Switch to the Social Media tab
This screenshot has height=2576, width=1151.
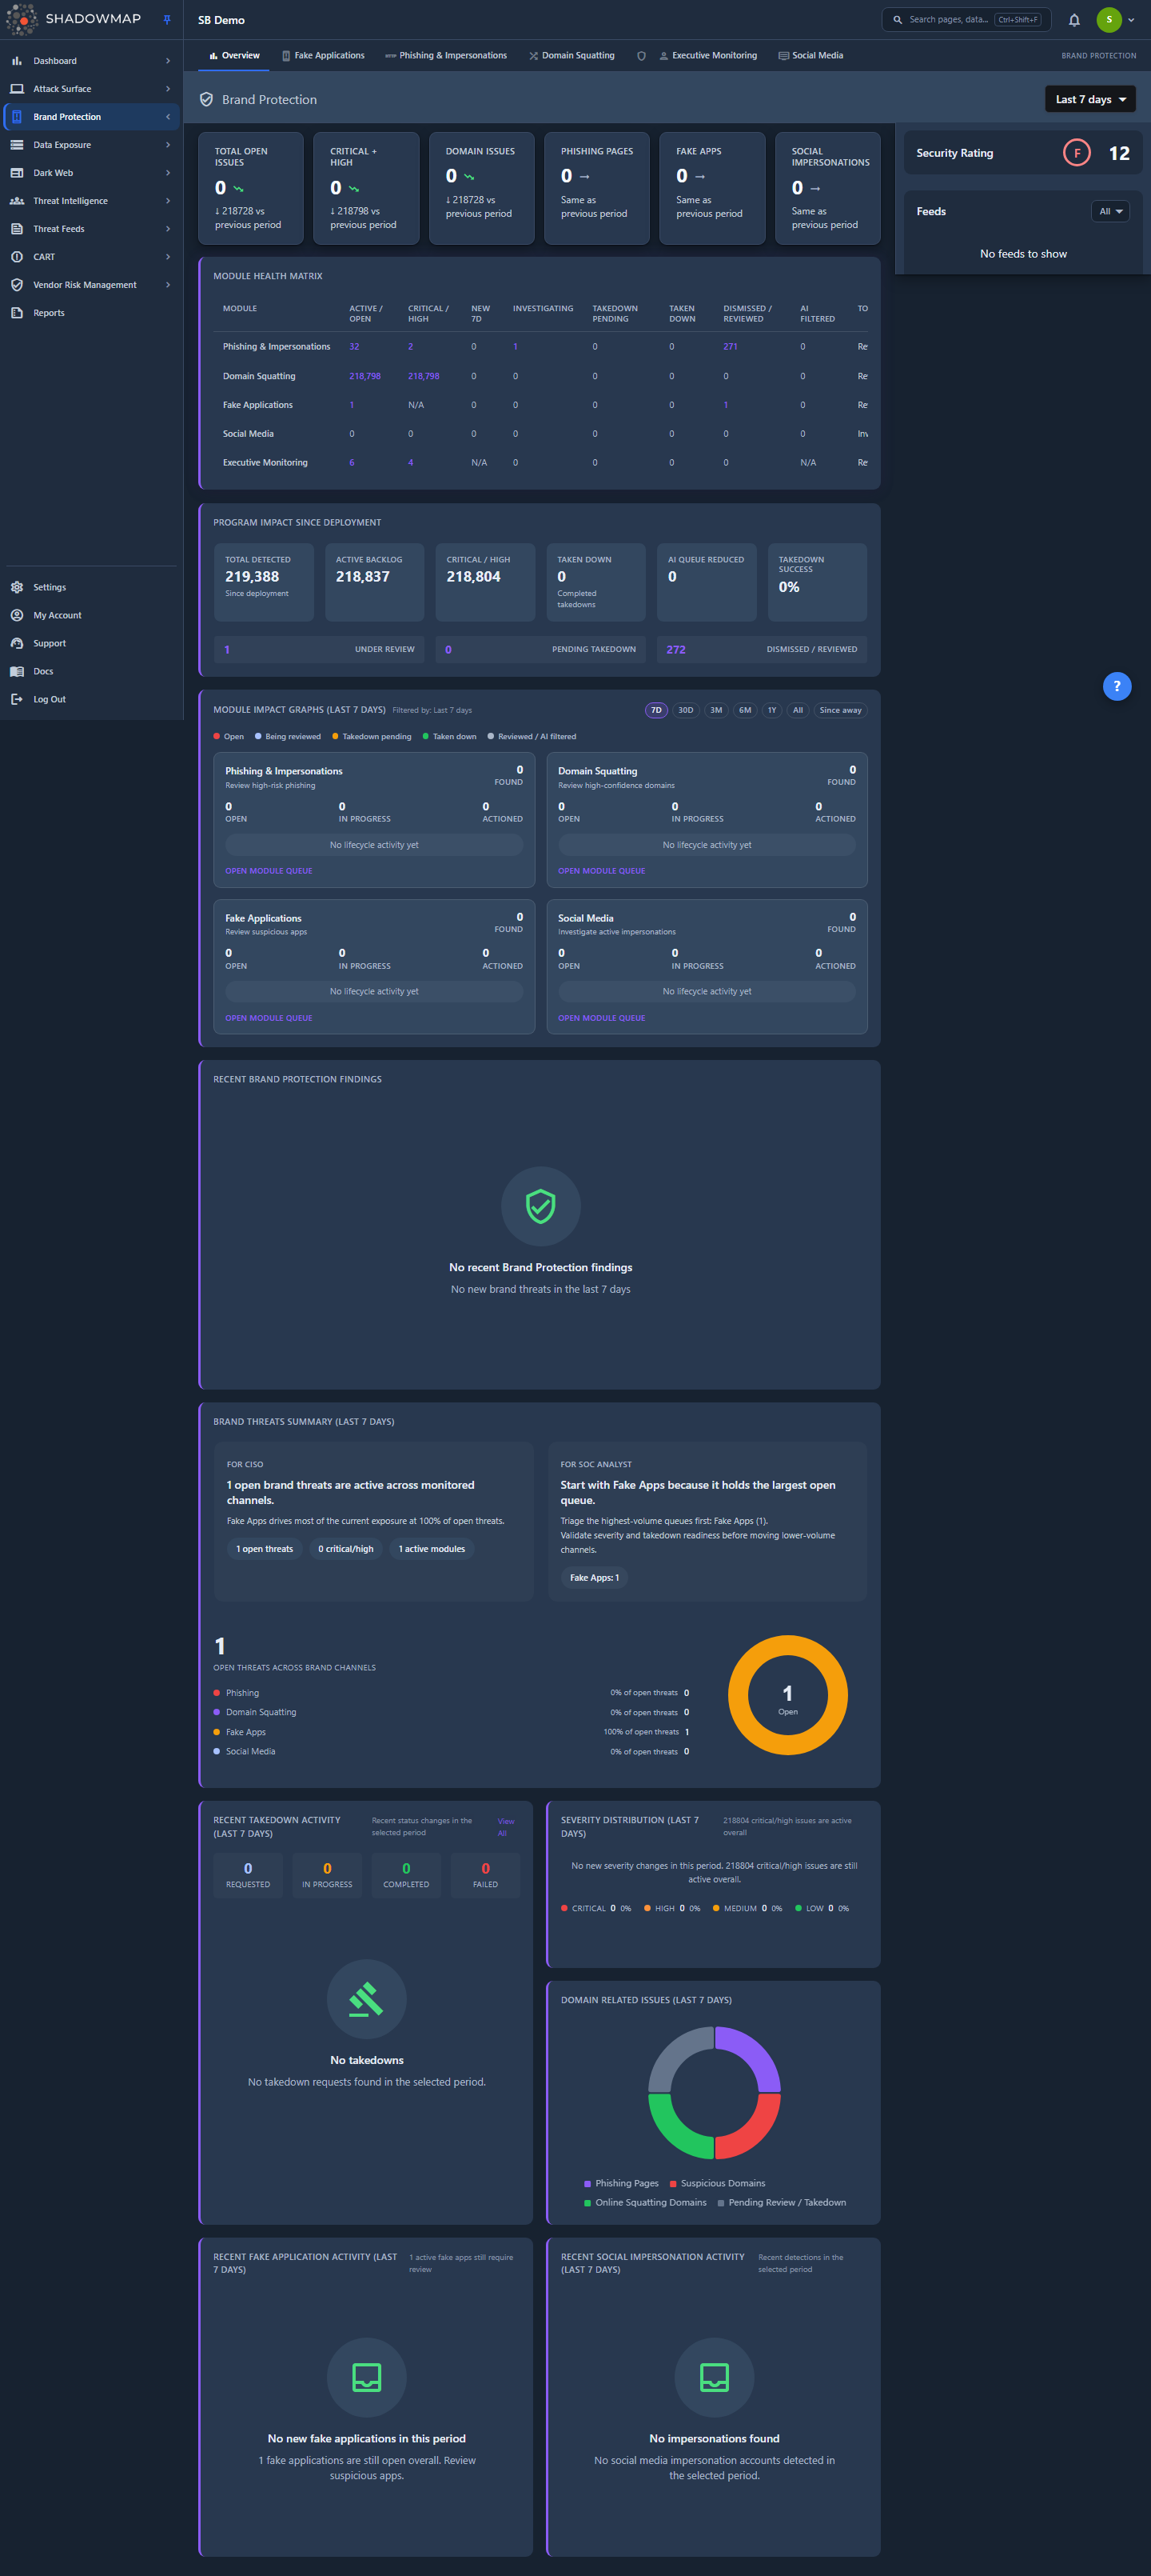click(x=810, y=56)
